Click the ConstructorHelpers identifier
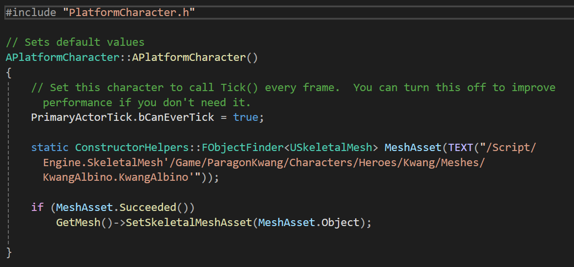Screen dimensions: 574x267 (x=132, y=148)
